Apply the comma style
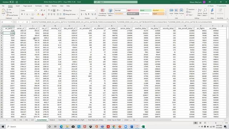The image size is (229, 129). click(89, 14)
